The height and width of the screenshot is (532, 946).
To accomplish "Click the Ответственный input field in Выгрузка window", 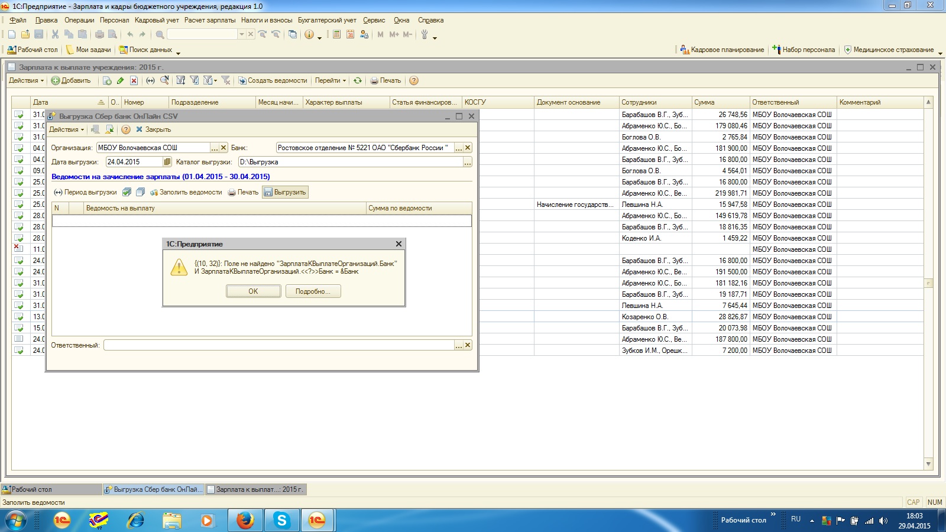I will point(278,345).
